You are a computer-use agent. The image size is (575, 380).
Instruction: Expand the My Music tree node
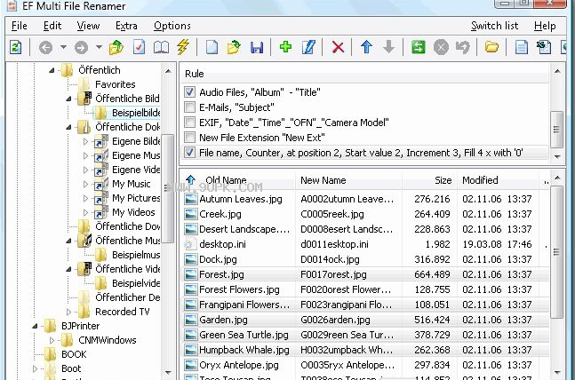pos(85,184)
